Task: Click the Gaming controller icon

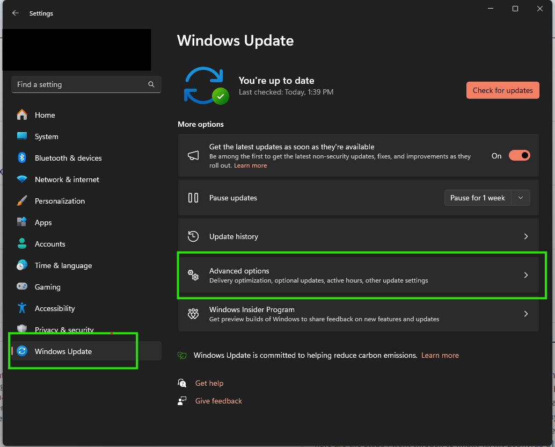Action: click(22, 286)
